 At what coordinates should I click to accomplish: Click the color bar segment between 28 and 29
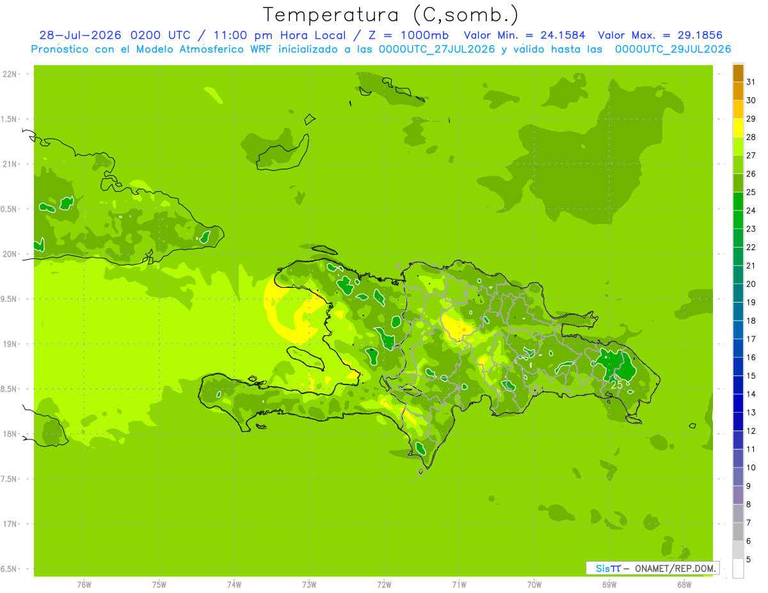[x=738, y=128]
